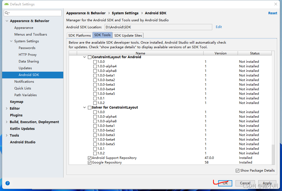Check 1.0.2 under ConstraintLayout for Android
This screenshot has height=191, width=282.
pyautogui.click(x=95, y=103)
